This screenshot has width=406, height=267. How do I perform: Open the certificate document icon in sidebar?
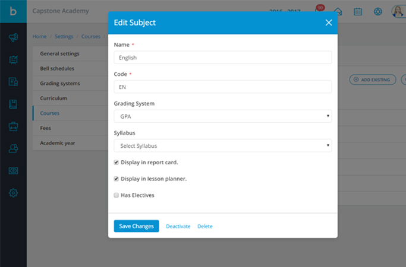click(x=13, y=82)
